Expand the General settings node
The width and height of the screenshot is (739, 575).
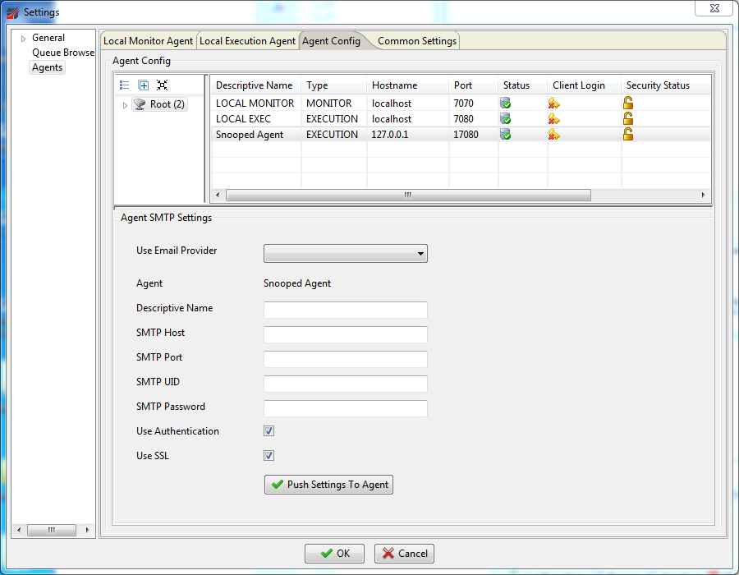24,39
